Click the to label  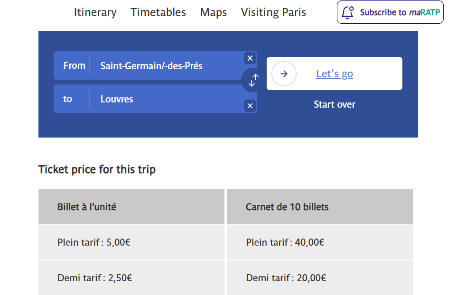pos(67,99)
